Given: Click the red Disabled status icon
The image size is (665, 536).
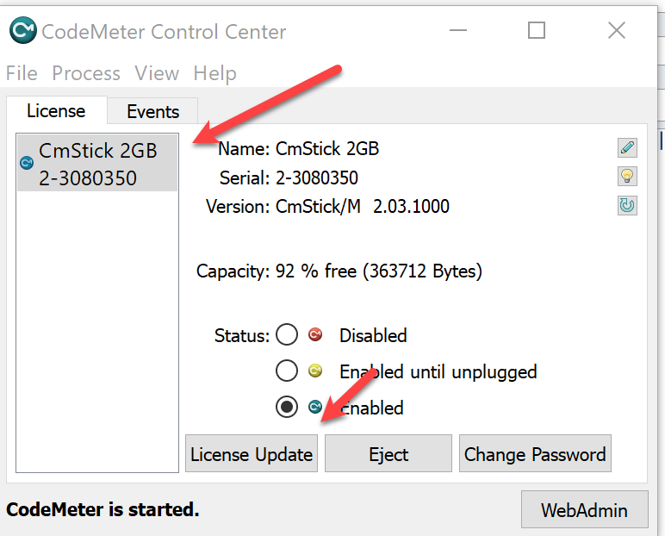Looking at the screenshot, I should (x=315, y=334).
